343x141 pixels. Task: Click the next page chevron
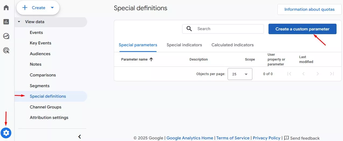(318, 74)
